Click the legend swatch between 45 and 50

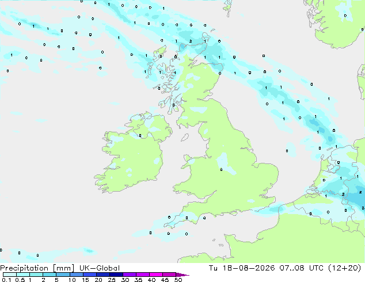169,275
